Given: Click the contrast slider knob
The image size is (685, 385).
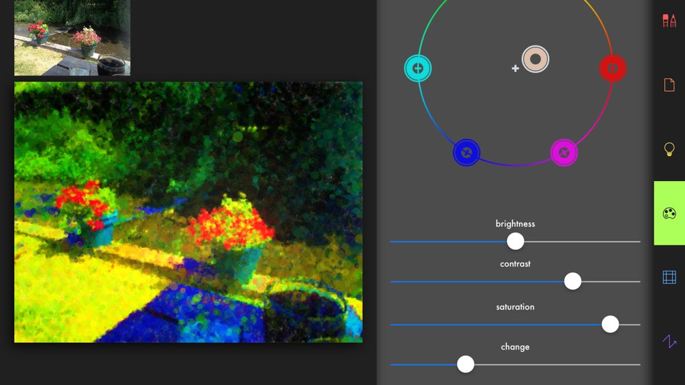Looking at the screenshot, I should 573,281.
